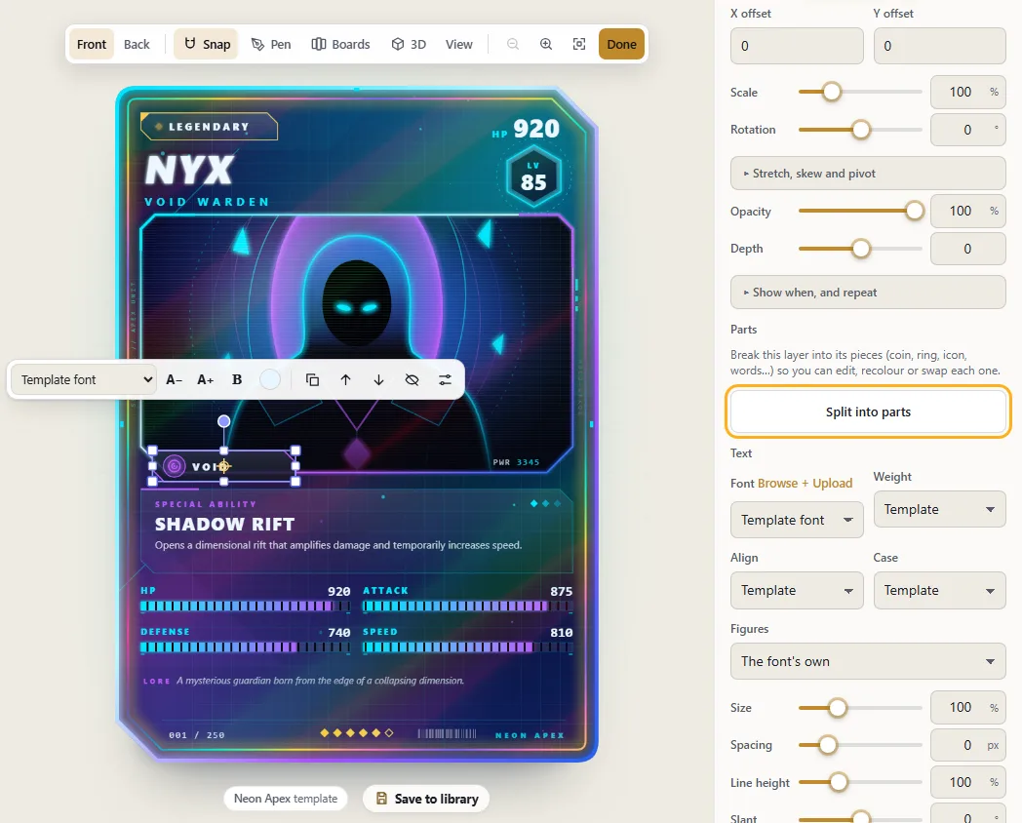
Task: Decrease font size with A− button
Action: tap(174, 380)
